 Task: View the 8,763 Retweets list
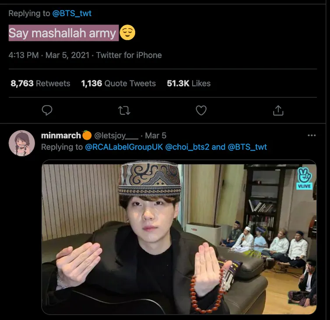(x=40, y=83)
